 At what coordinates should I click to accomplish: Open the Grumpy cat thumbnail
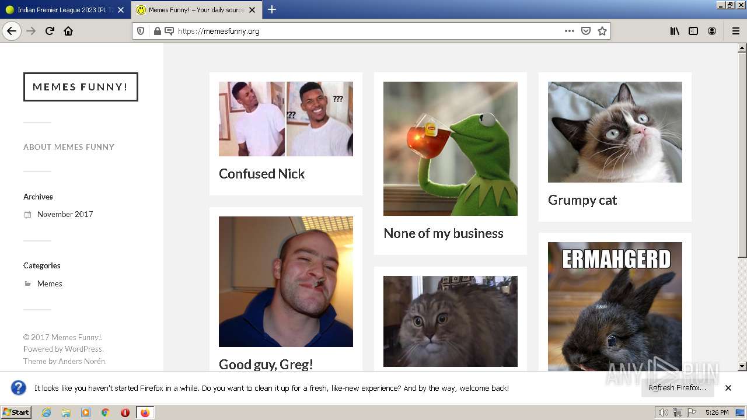point(615,132)
